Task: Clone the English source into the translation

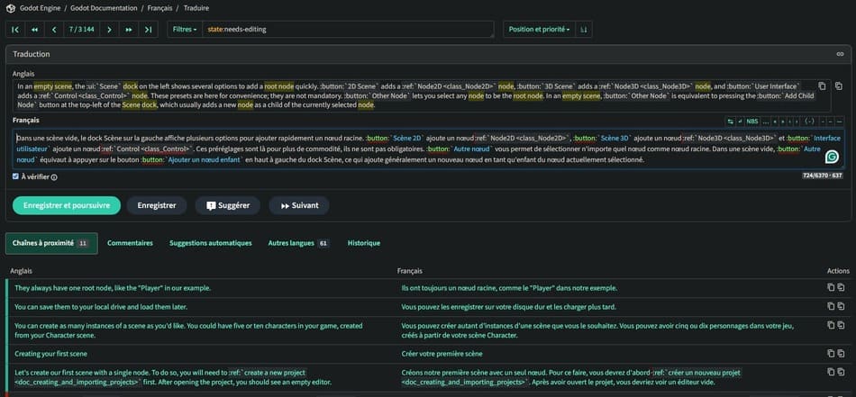Action: 839,86
